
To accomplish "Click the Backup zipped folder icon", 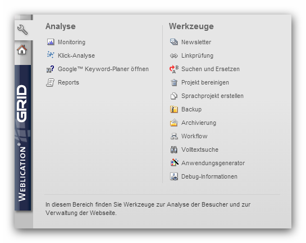I will click(174, 109).
